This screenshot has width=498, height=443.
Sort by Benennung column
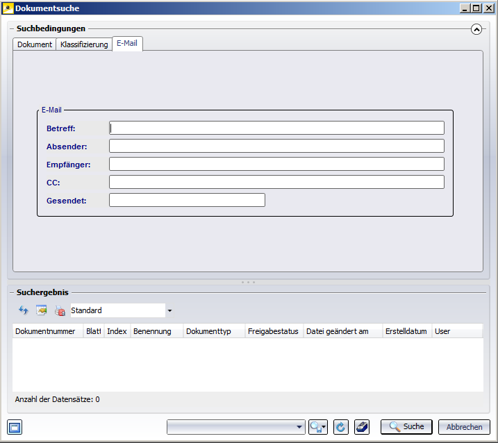[x=157, y=331]
